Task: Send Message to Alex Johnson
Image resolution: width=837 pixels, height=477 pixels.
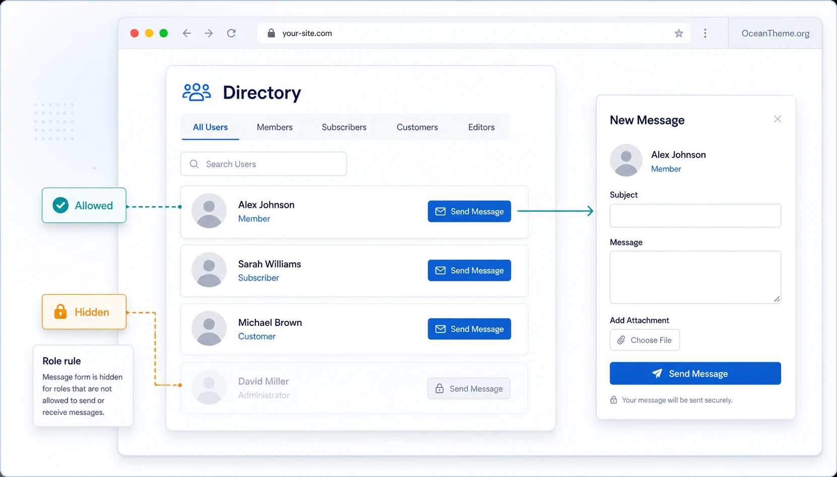Action: coord(469,212)
